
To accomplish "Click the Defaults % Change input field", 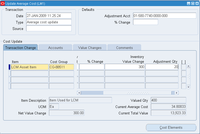I will tap(145, 22).
